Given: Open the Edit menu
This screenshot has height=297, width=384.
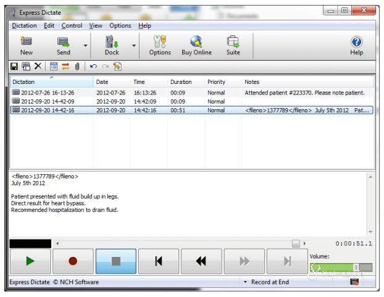Looking at the screenshot, I should pyautogui.click(x=49, y=26).
